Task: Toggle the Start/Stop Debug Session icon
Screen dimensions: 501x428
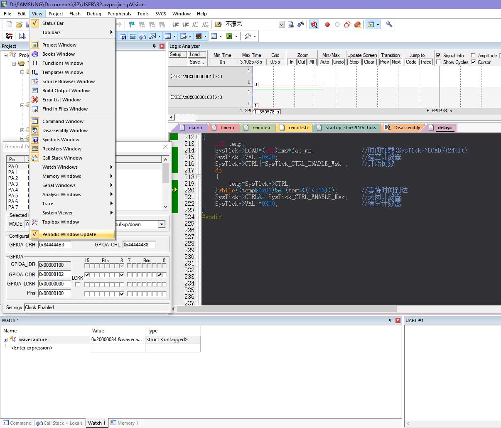Action: pos(314,25)
